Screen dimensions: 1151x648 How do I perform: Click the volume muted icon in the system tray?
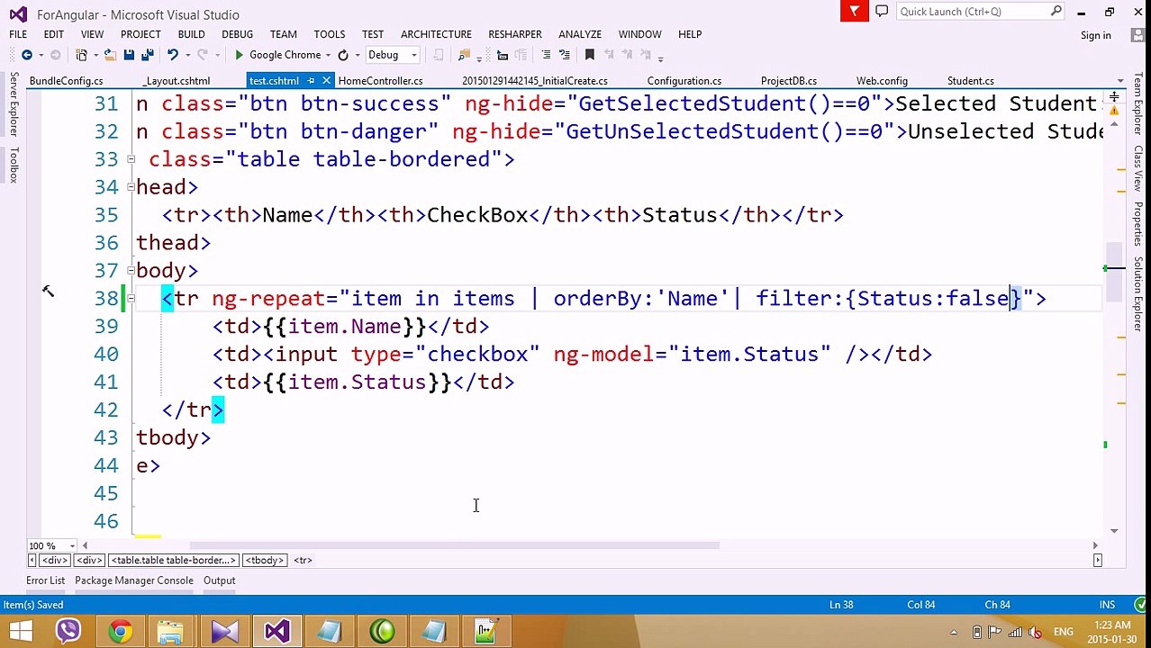click(x=1036, y=632)
